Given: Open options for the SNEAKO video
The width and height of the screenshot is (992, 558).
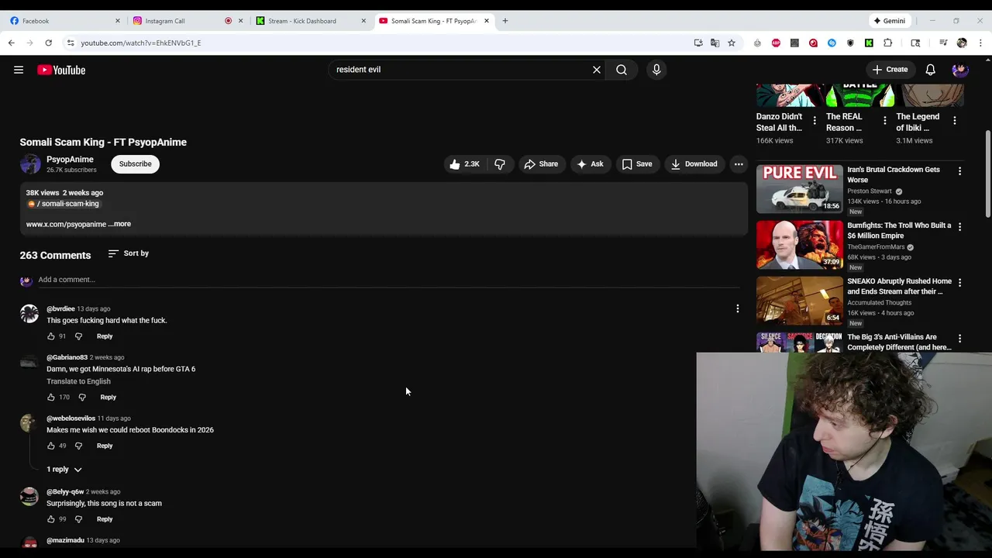Looking at the screenshot, I should [x=959, y=283].
